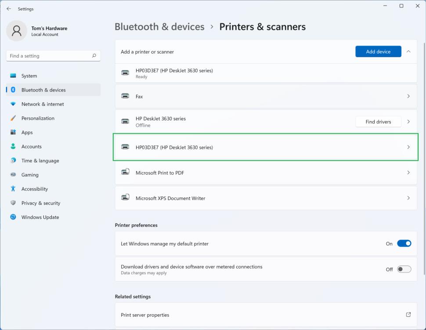
Task: Go to Privacy & security section
Action: 41,203
